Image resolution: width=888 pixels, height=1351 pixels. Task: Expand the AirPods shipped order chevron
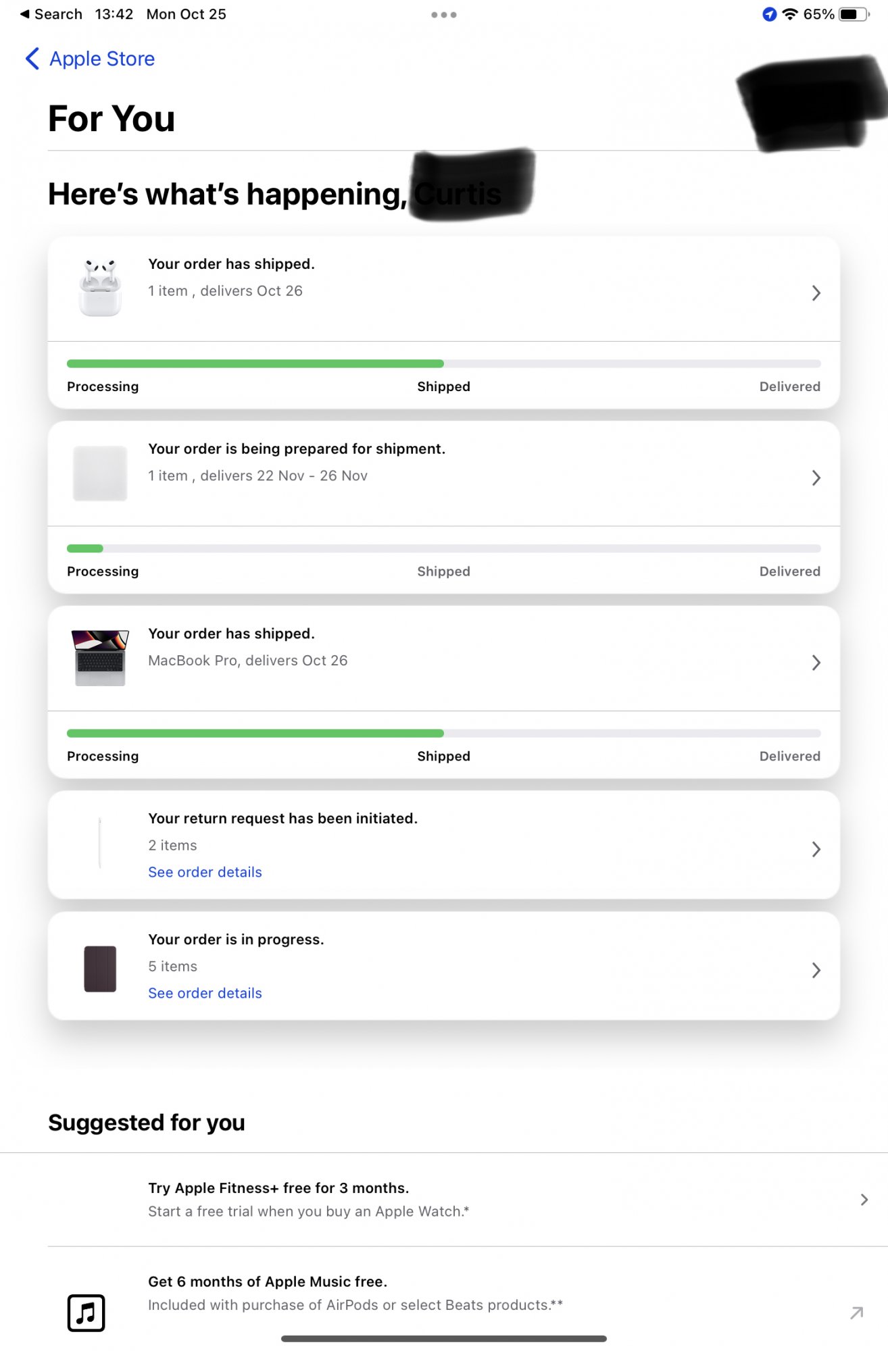click(x=816, y=292)
